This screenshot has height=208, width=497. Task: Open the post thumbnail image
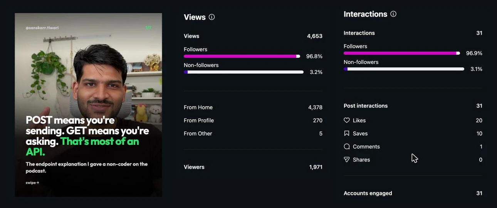pos(88,105)
